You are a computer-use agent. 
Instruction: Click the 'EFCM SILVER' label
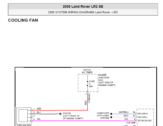[x=145, y=121]
